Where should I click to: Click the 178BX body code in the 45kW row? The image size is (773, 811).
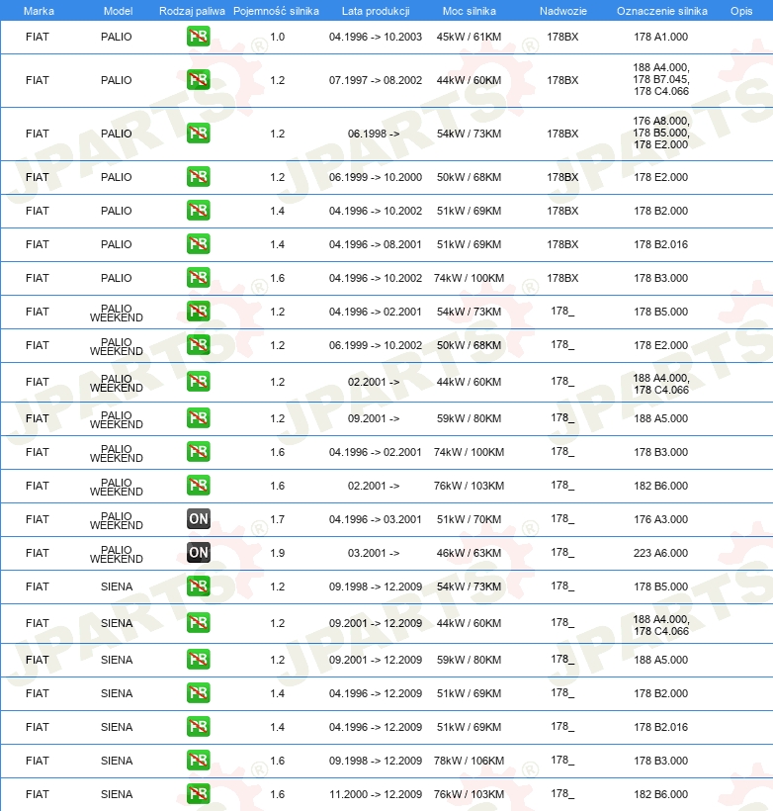coord(562,37)
